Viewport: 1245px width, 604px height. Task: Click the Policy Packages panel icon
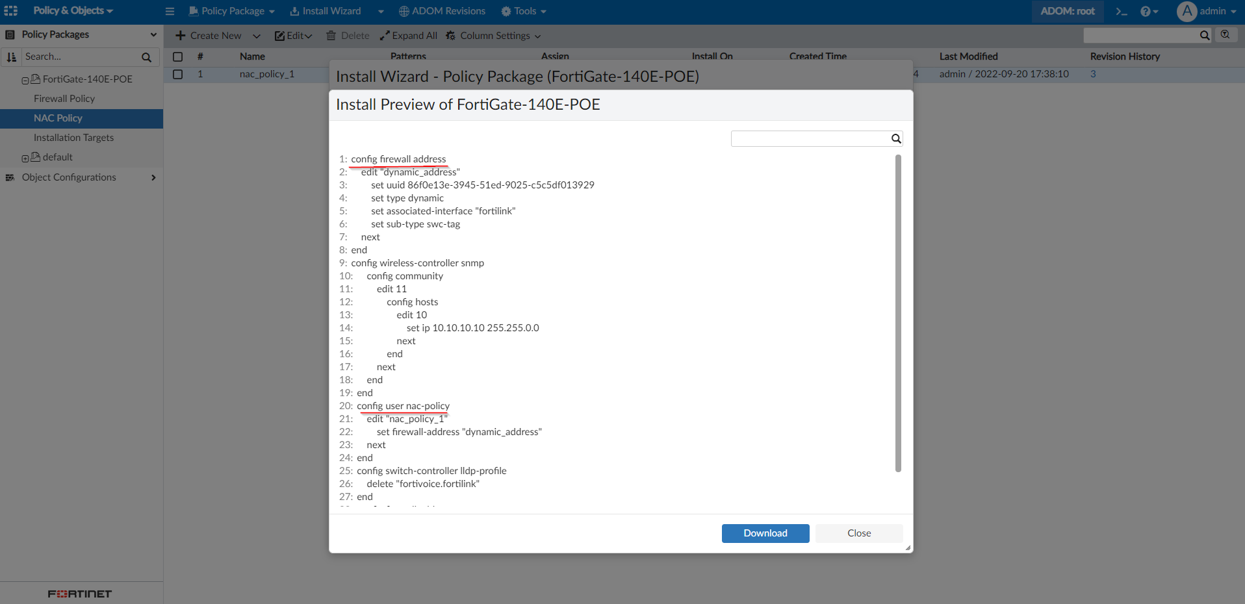10,34
